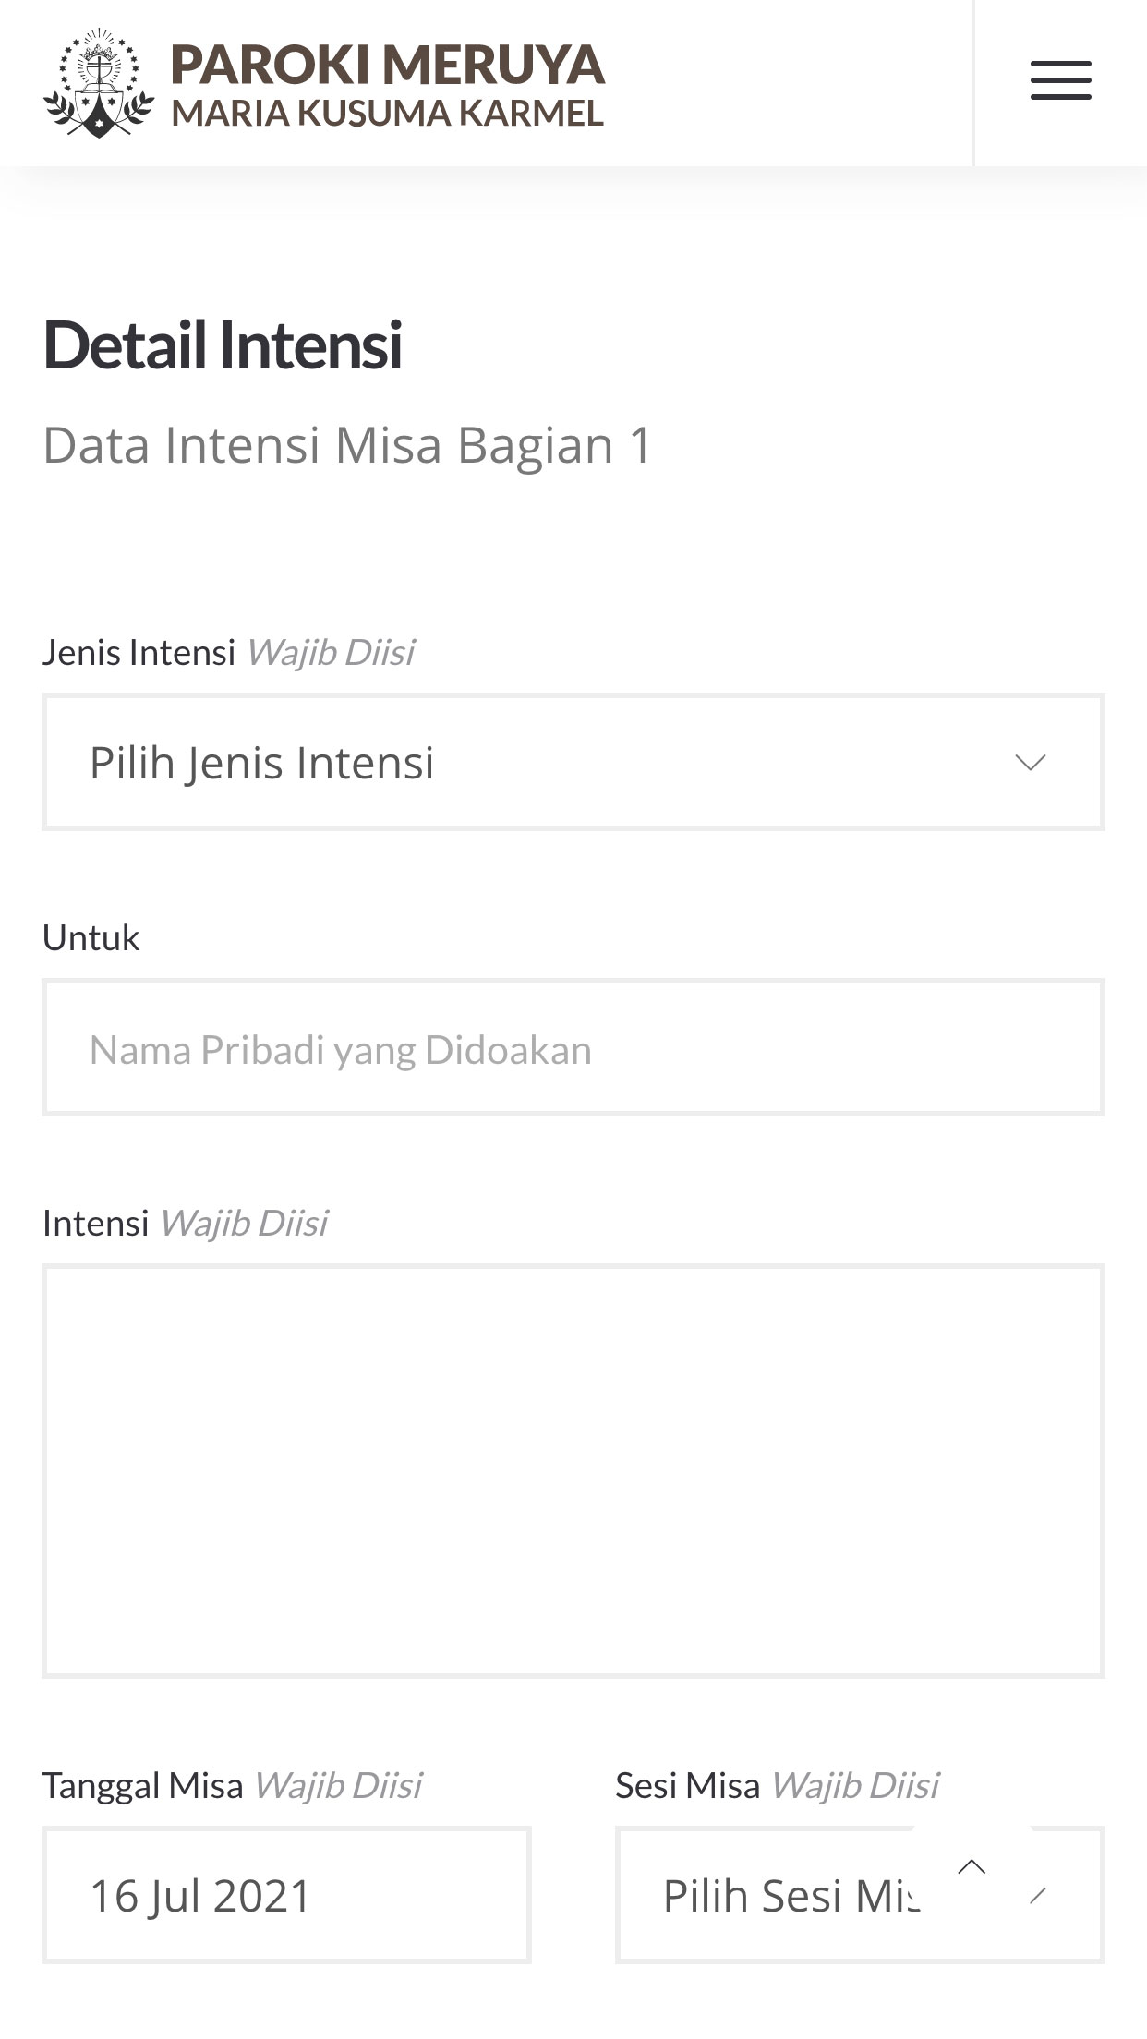The height and width of the screenshot is (2039, 1147).
Task: Expand the Tanggal Misa date picker
Action: pos(286,1894)
